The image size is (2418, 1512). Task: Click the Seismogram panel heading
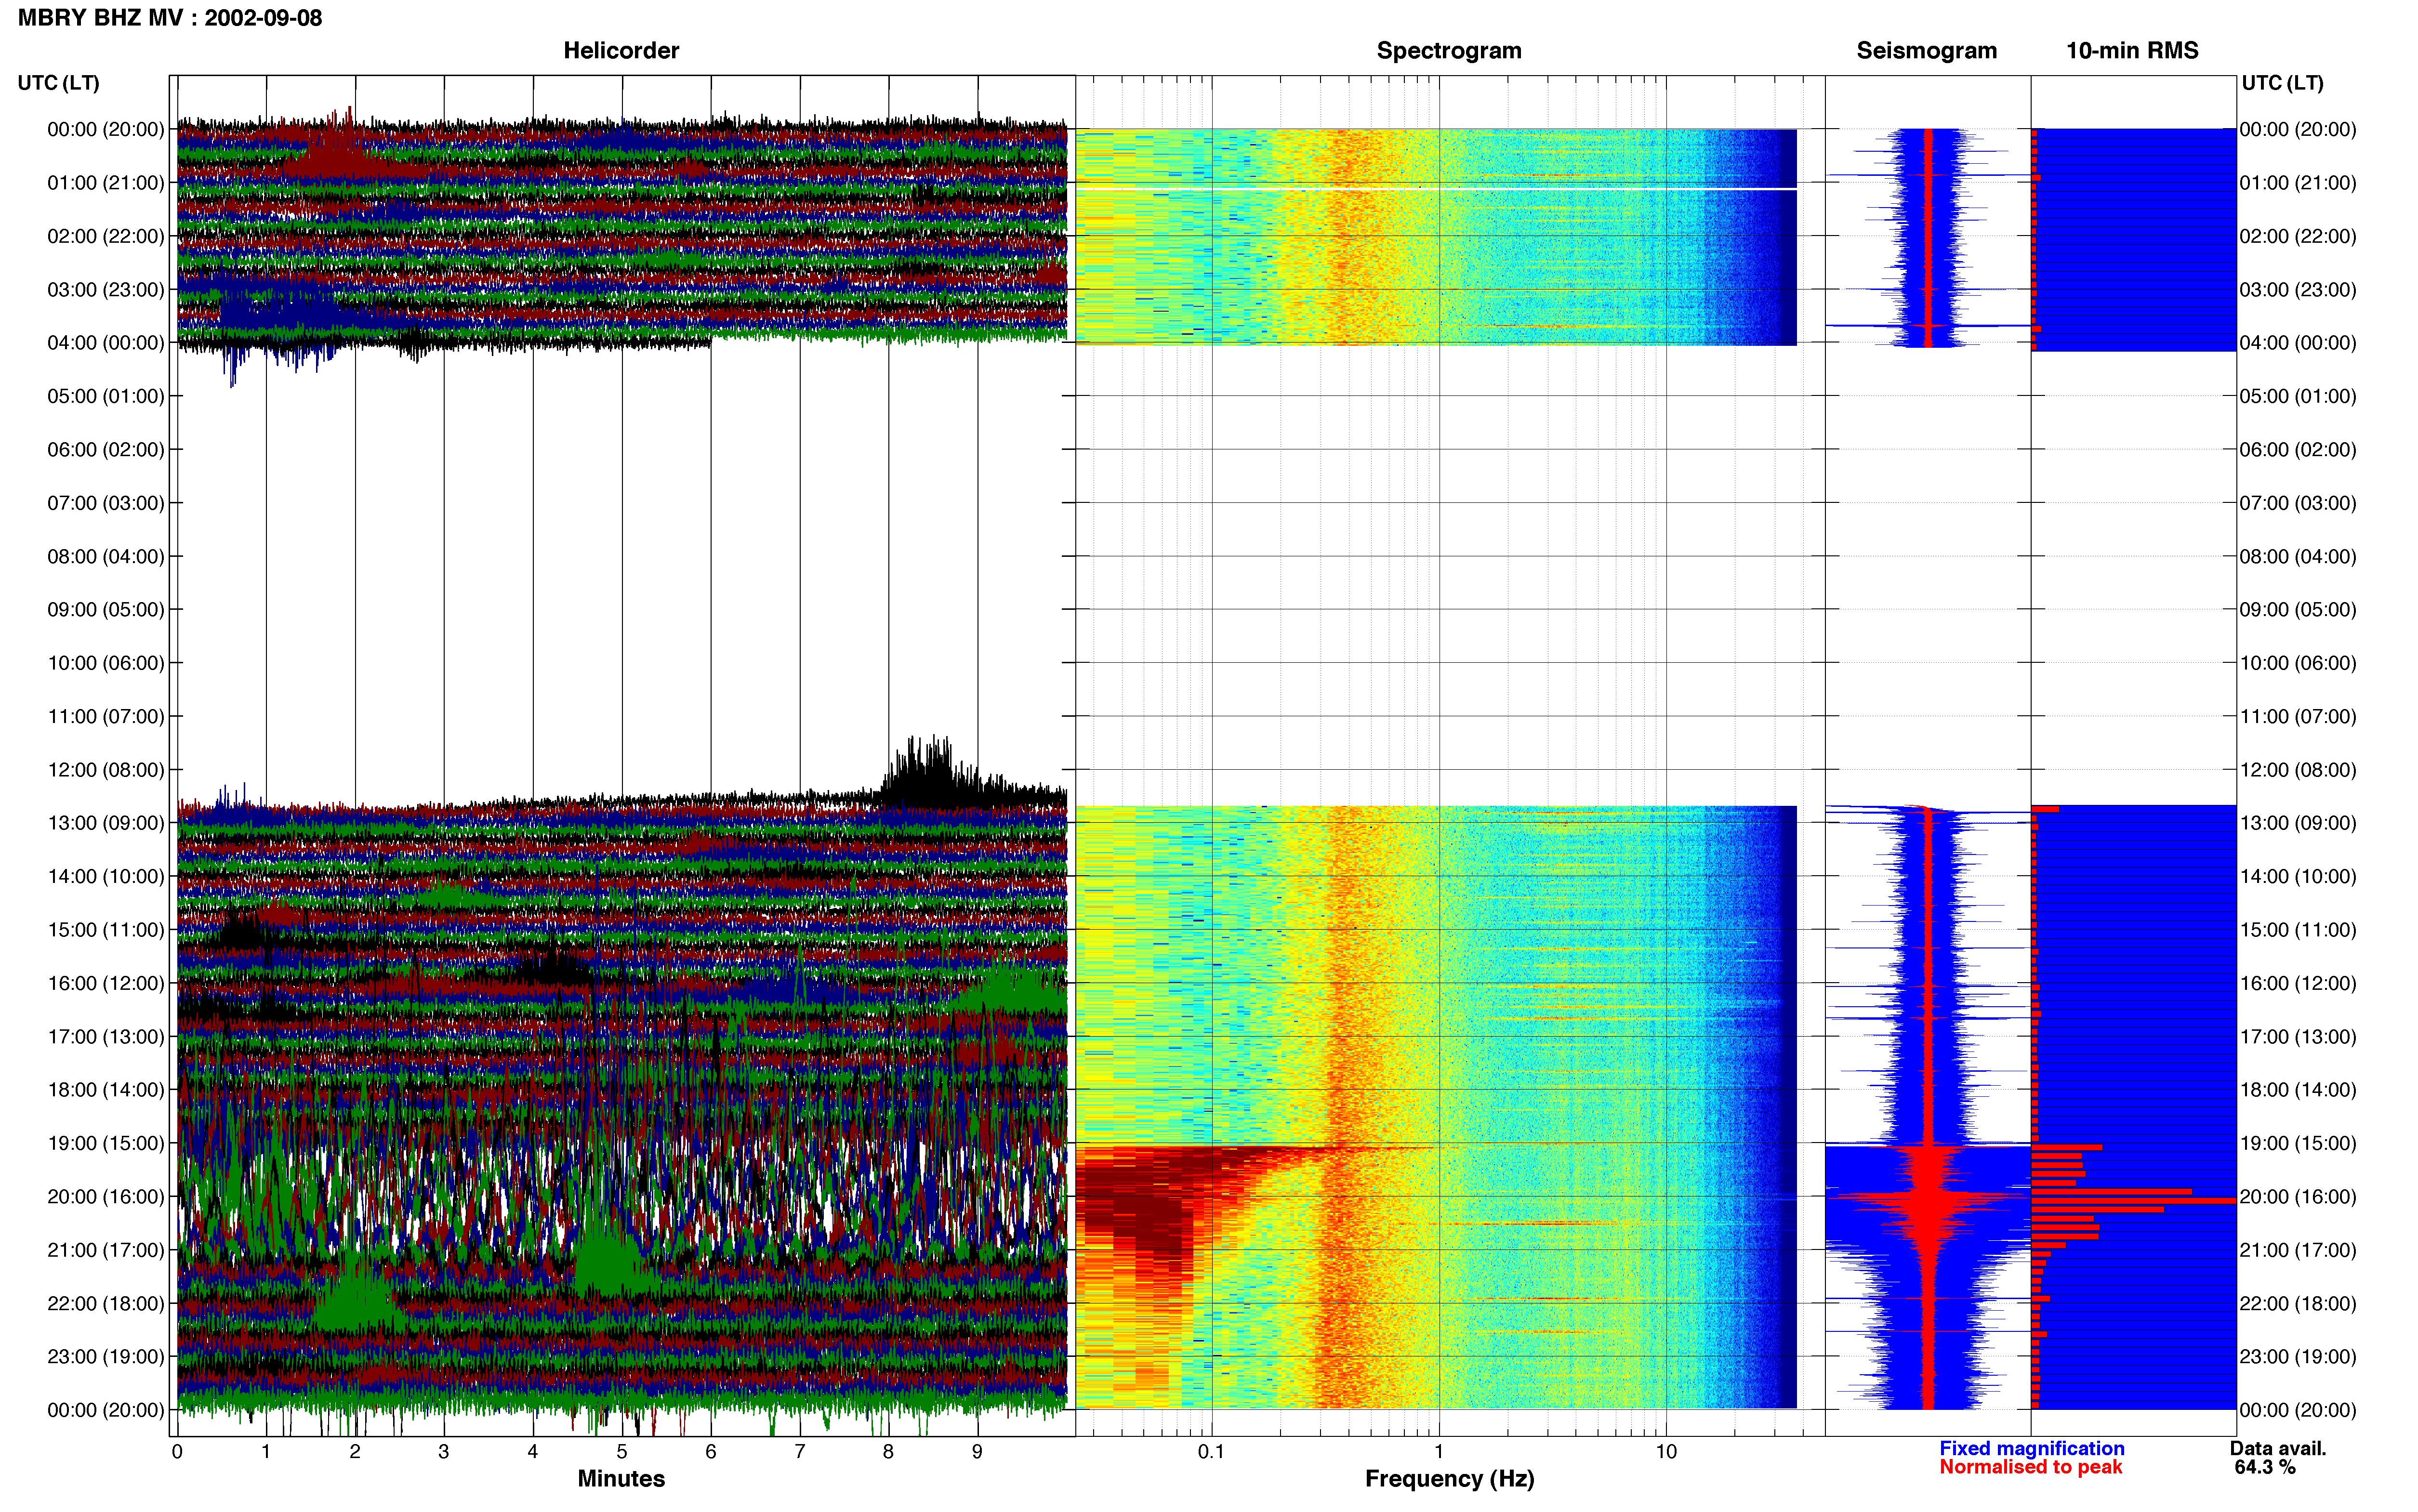[x=1926, y=50]
